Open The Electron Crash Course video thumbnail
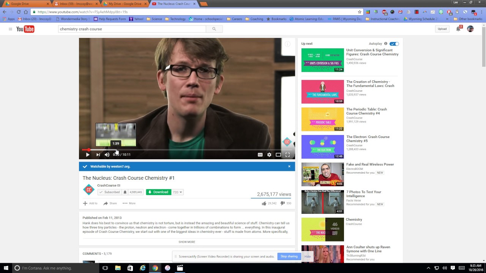 [x=323, y=147]
